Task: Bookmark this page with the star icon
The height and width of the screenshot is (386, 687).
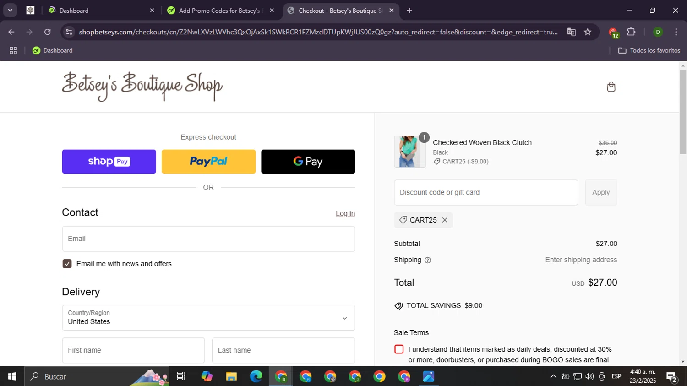Action: coord(588,32)
